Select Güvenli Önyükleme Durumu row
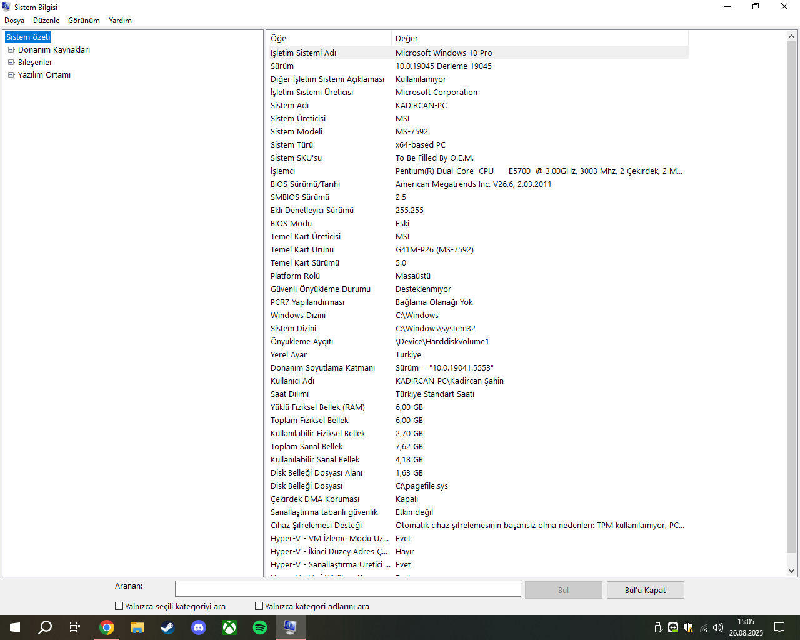The image size is (800, 640). 477,289
